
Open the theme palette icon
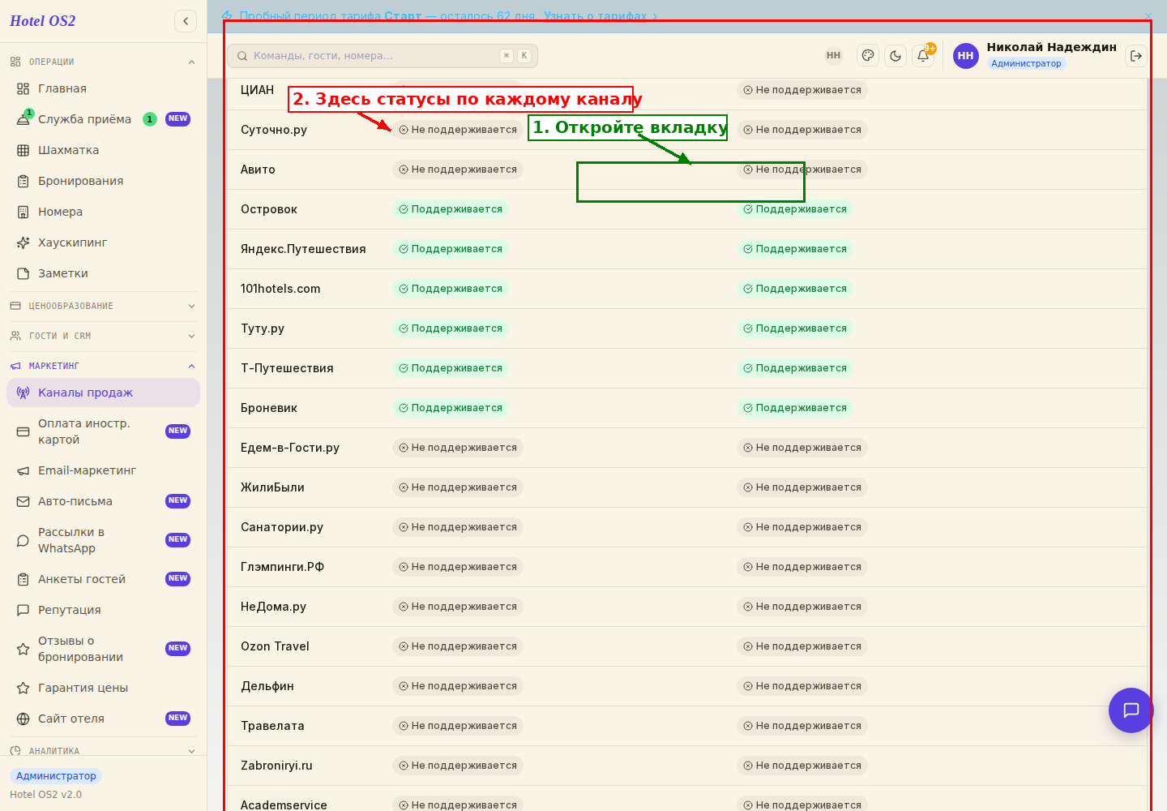click(868, 56)
